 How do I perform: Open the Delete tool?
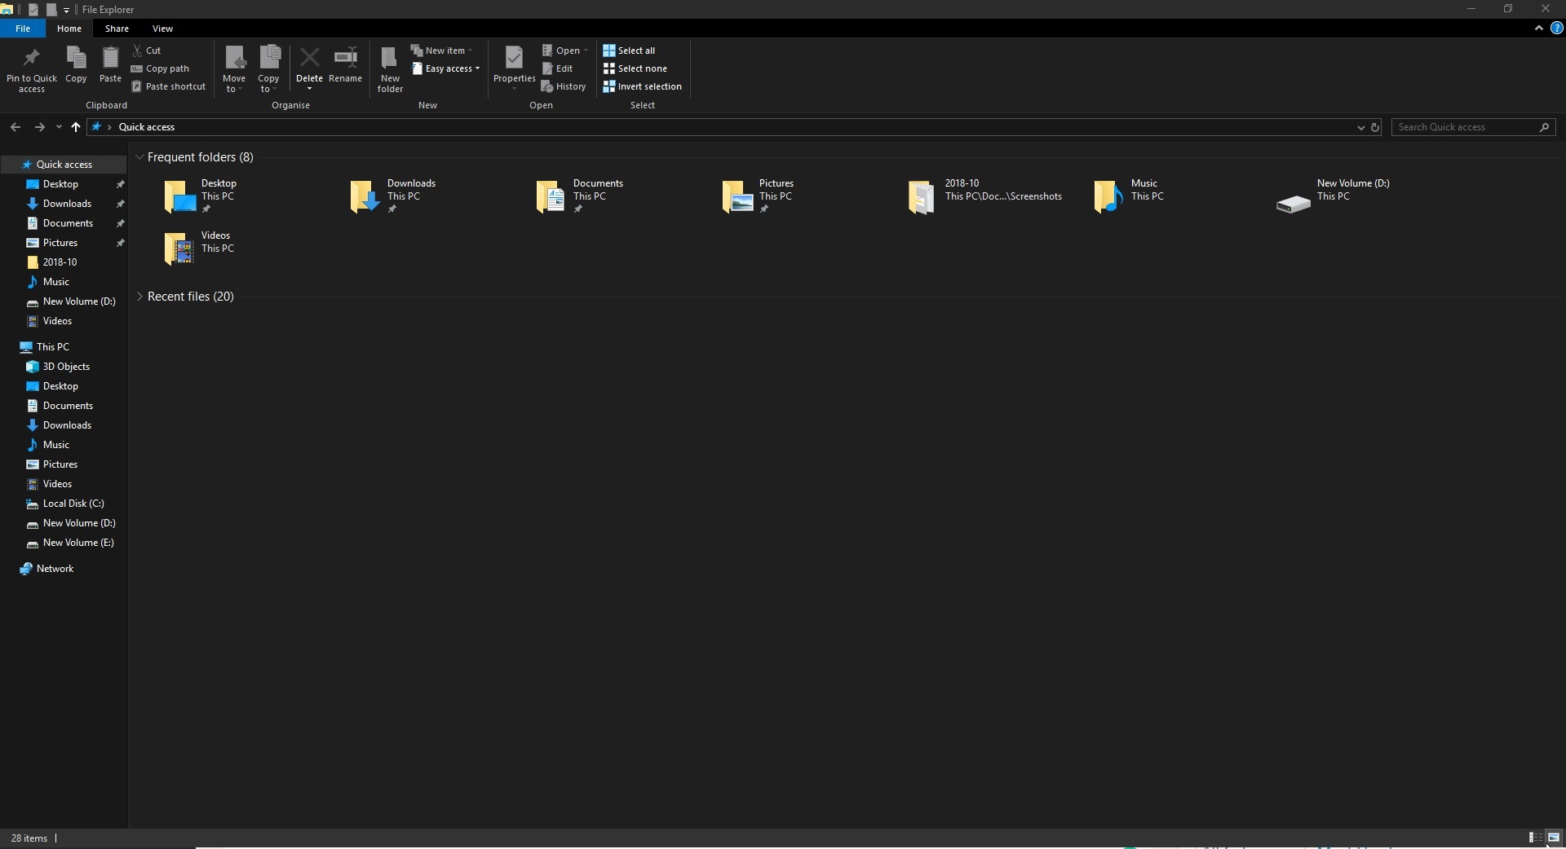tap(310, 65)
